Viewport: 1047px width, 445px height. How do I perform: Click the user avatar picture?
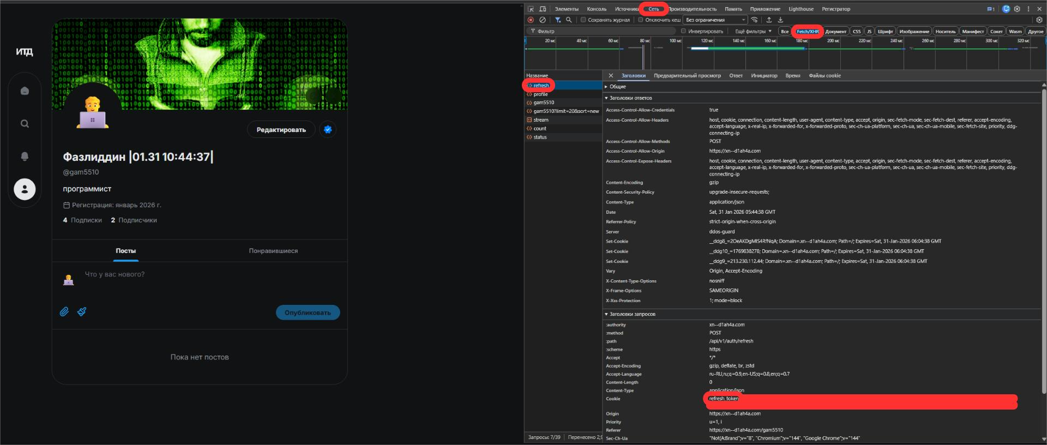(93, 112)
